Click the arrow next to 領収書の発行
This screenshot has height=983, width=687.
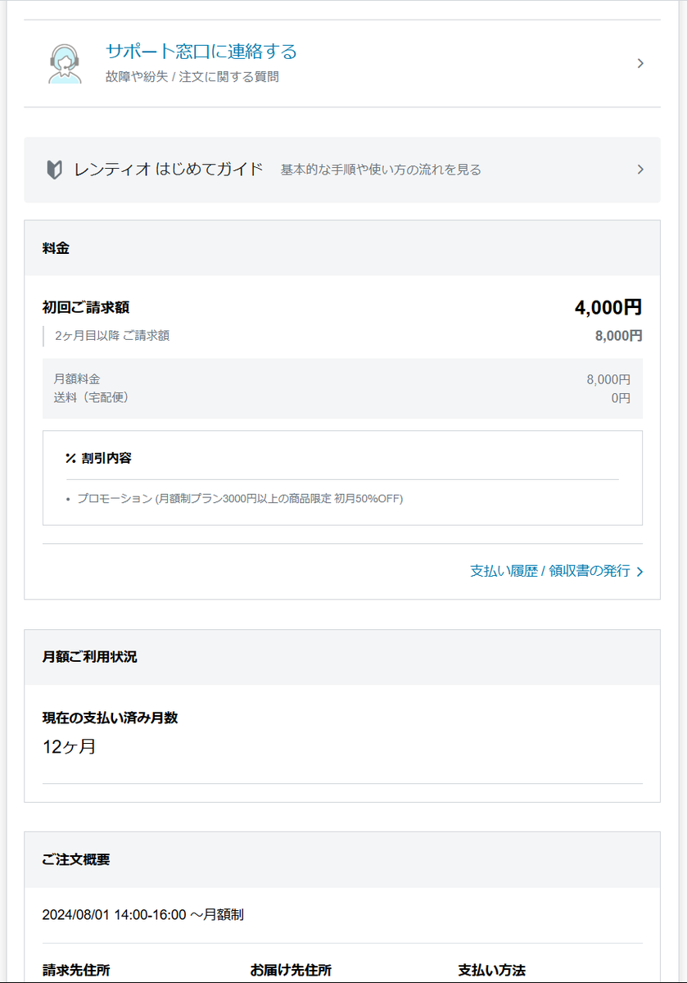640,572
